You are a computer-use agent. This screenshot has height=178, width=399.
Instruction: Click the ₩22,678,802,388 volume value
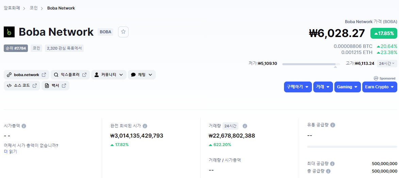coord(232,136)
